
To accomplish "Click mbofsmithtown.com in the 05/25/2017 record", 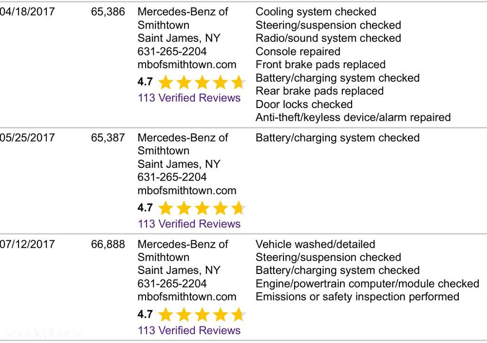I will click(187, 190).
